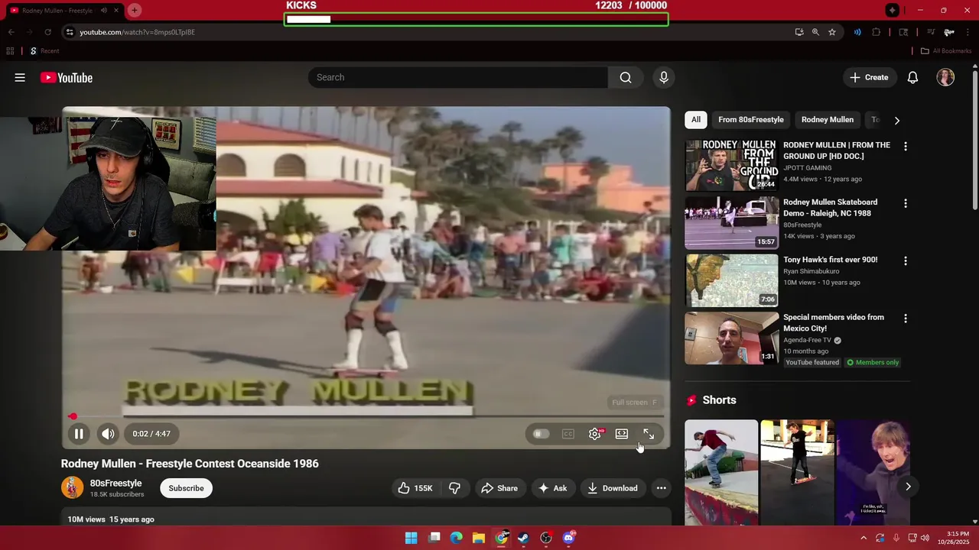The height and width of the screenshot is (550, 979).
Task: Open the 80sFreestyle channel name link
Action: point(115,483)
